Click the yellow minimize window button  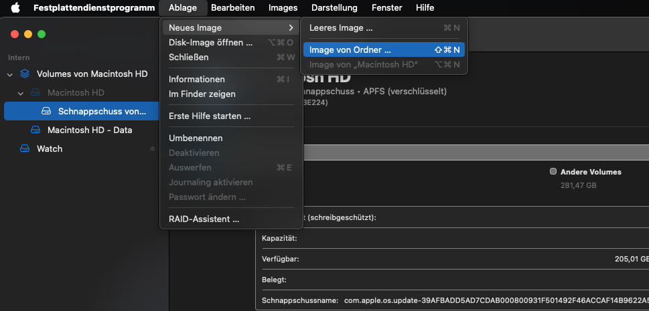pos(28,34)
